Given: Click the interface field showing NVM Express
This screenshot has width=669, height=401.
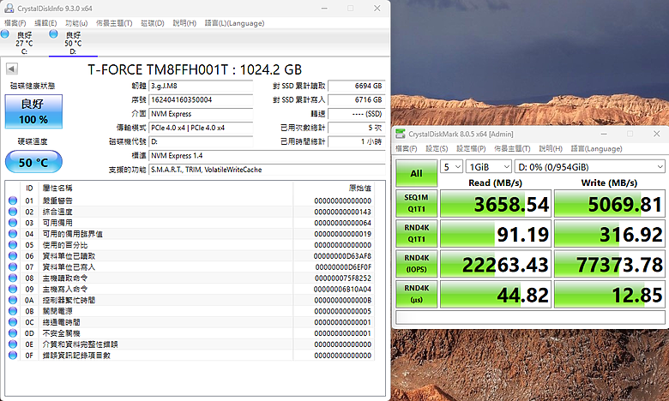Looking at the screenshot, I should (201, 114).
